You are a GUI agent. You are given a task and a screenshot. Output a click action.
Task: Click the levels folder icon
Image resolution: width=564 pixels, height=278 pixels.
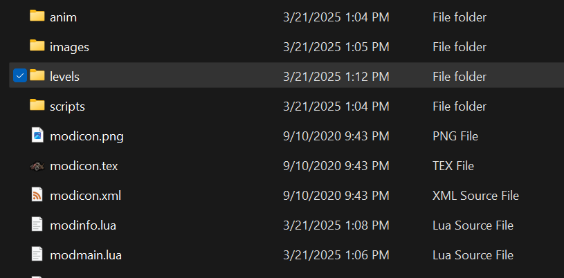[37, 75]
